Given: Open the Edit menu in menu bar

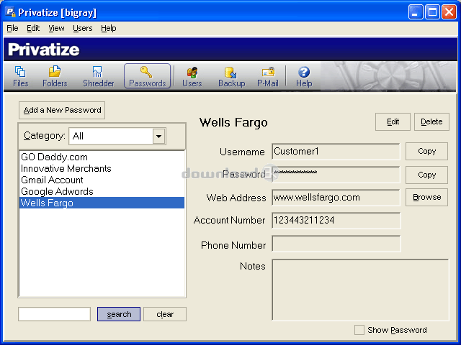Looking at the screenshot, I should [x=33, y=28].
